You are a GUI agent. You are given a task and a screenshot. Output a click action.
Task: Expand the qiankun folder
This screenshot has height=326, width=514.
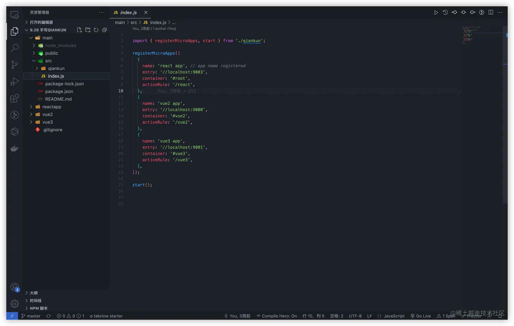click(x=66, y=68)
